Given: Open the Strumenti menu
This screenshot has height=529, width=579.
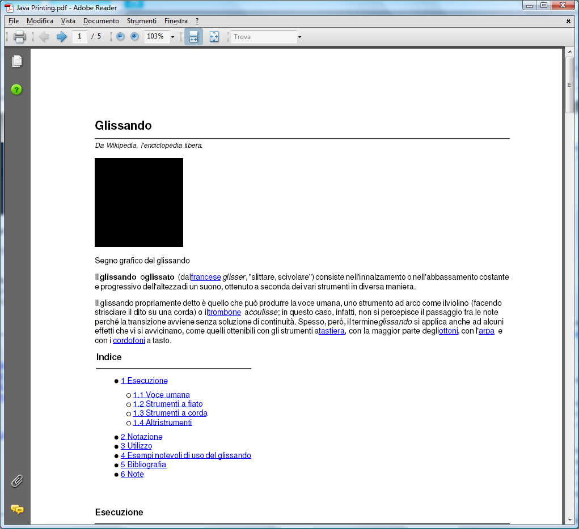Looking at the screenshot, I should coord(141,21).
